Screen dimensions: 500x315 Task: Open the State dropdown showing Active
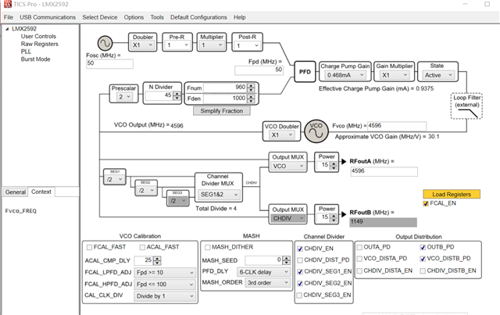(x=437, y=75)
